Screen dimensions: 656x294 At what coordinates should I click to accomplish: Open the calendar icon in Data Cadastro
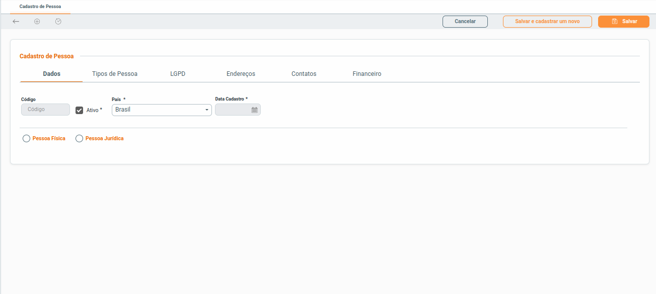[254, 110]
